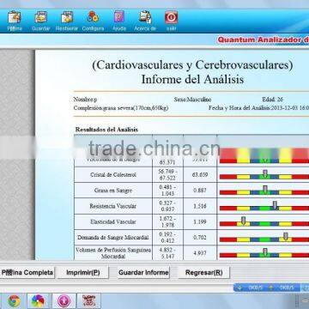Click the download speed arrow in network widget

(x=239, y=288)
